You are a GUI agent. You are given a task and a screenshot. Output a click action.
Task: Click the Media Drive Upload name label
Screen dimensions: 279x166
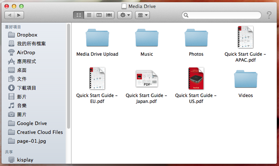coord(97,54)
